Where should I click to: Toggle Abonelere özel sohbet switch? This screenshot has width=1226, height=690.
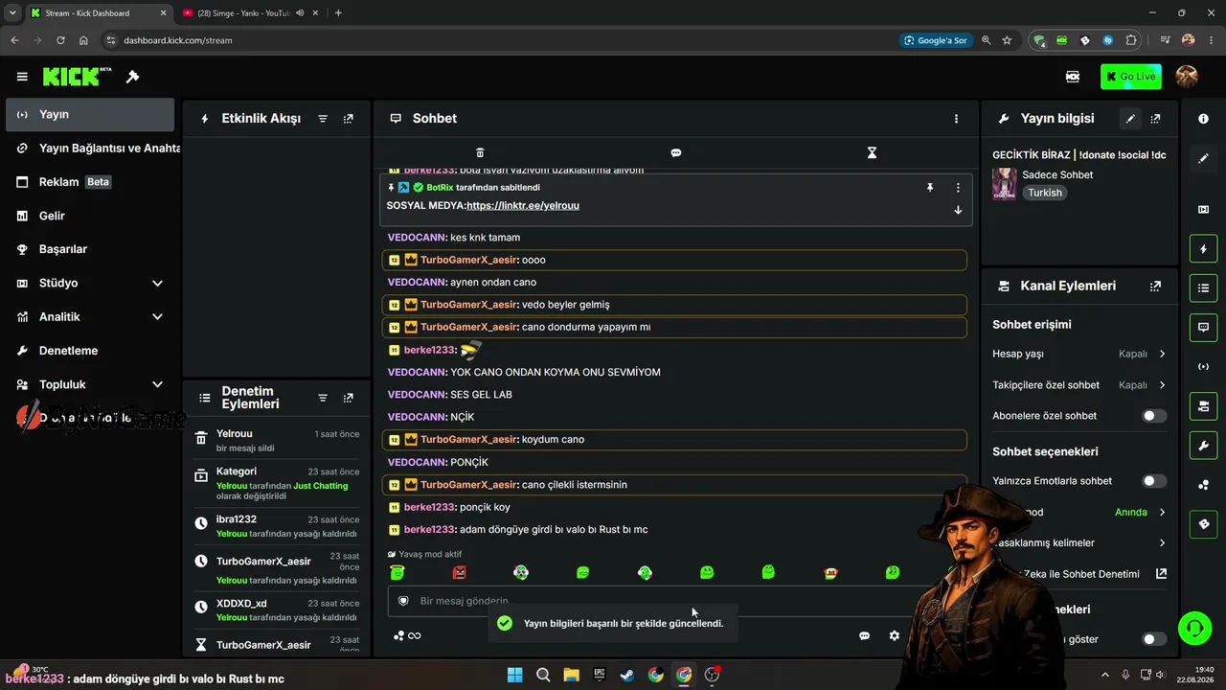click(1154, 416)
